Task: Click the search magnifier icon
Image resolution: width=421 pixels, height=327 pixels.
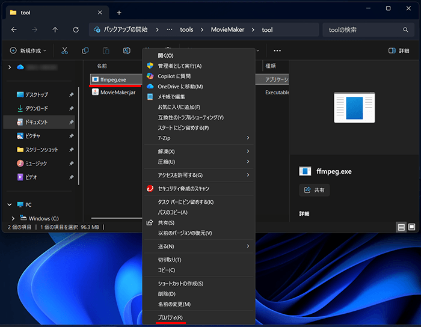Action: [405, 30]
